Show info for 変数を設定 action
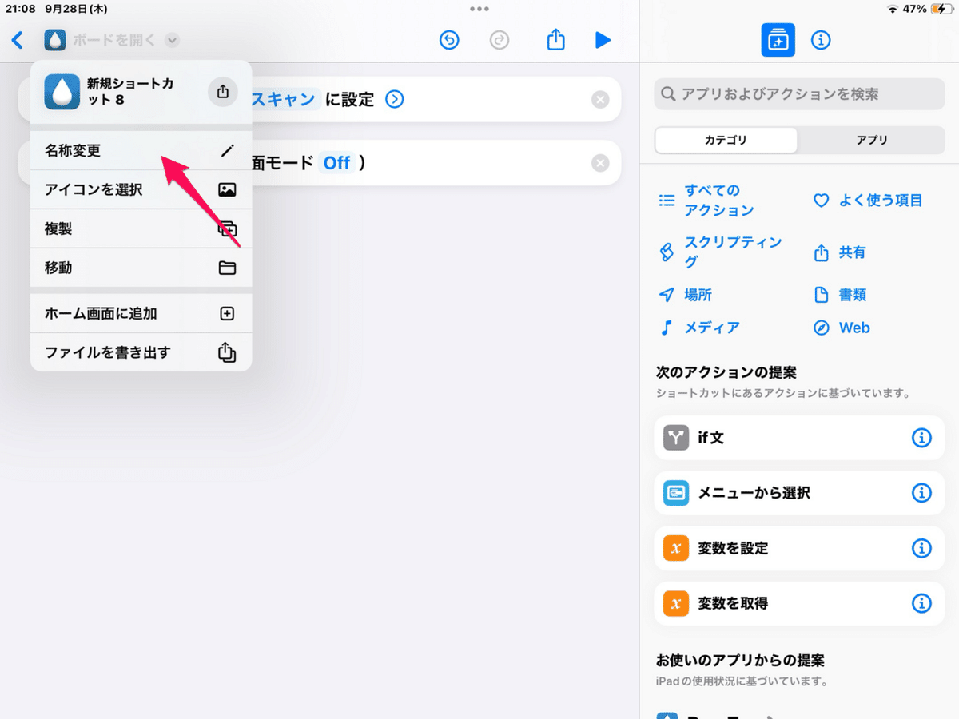This screenshot has width=959, height=719. coord(921,548)
